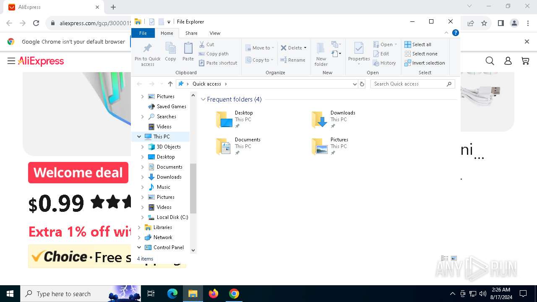
Task: Open the Copy to dropdown
Action: (x=259, y=60)
